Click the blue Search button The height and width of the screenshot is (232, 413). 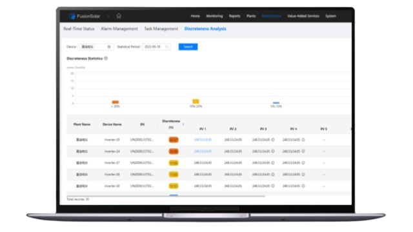[188, 47]
